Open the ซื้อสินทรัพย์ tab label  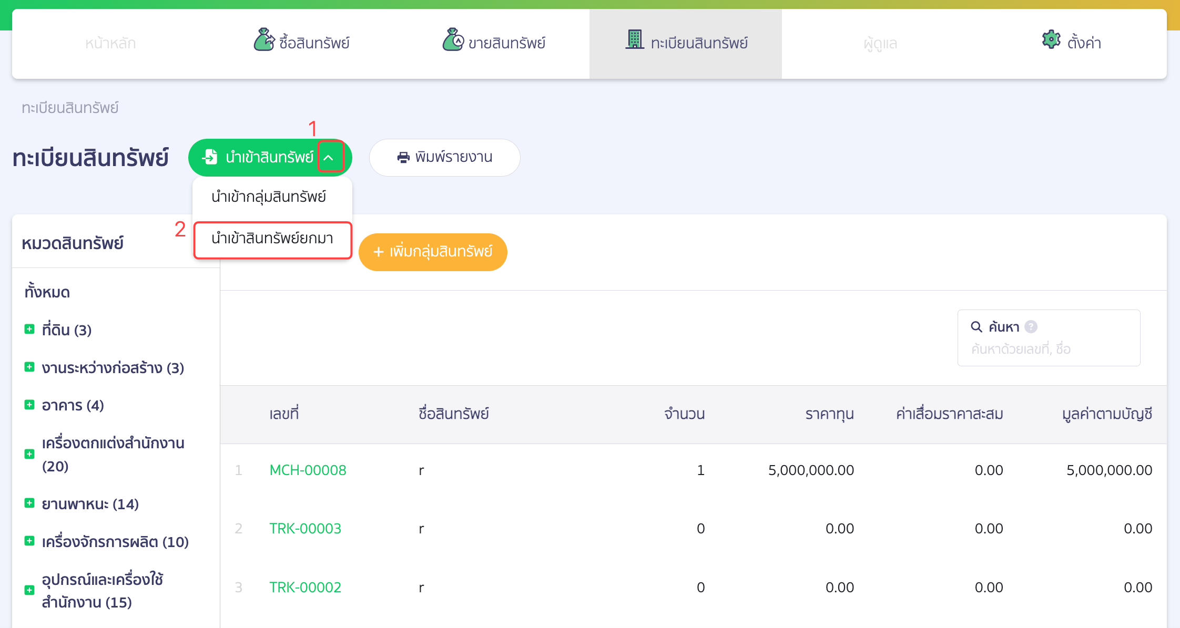[x=314, y=43]
